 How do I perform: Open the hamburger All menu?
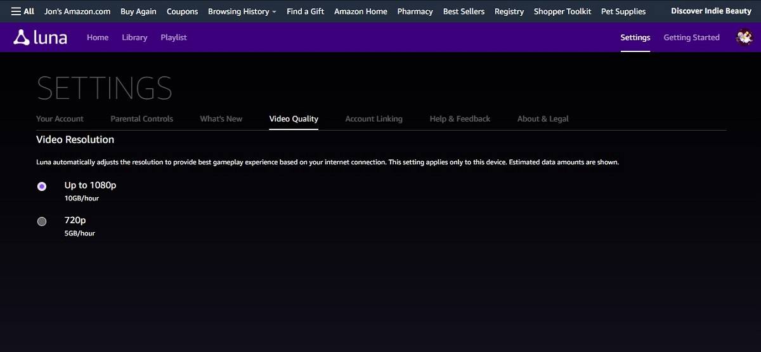click(x=22, y=11)
